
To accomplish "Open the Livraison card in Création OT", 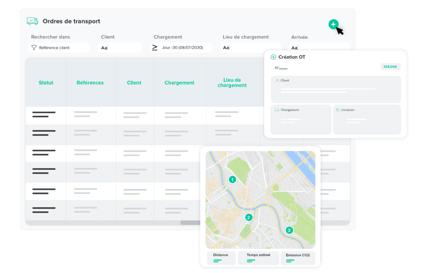I will coord(367,120).
